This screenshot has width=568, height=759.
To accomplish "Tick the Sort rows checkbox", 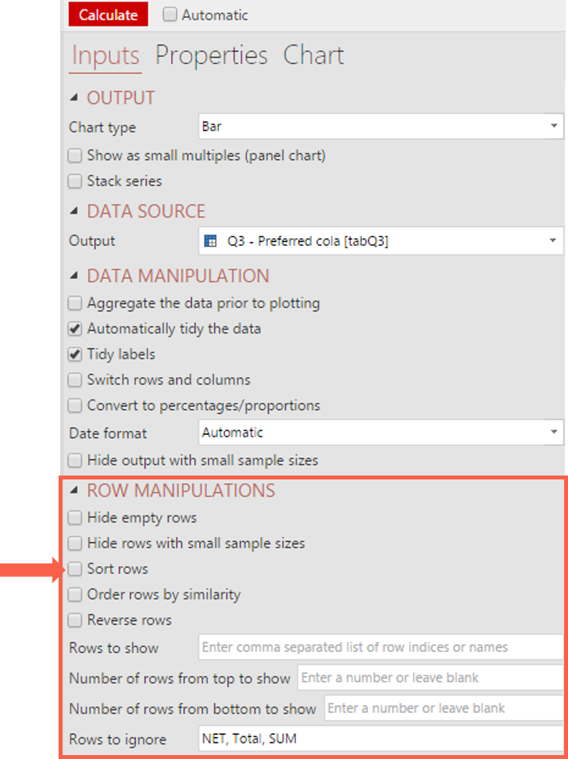I will 75,568.
